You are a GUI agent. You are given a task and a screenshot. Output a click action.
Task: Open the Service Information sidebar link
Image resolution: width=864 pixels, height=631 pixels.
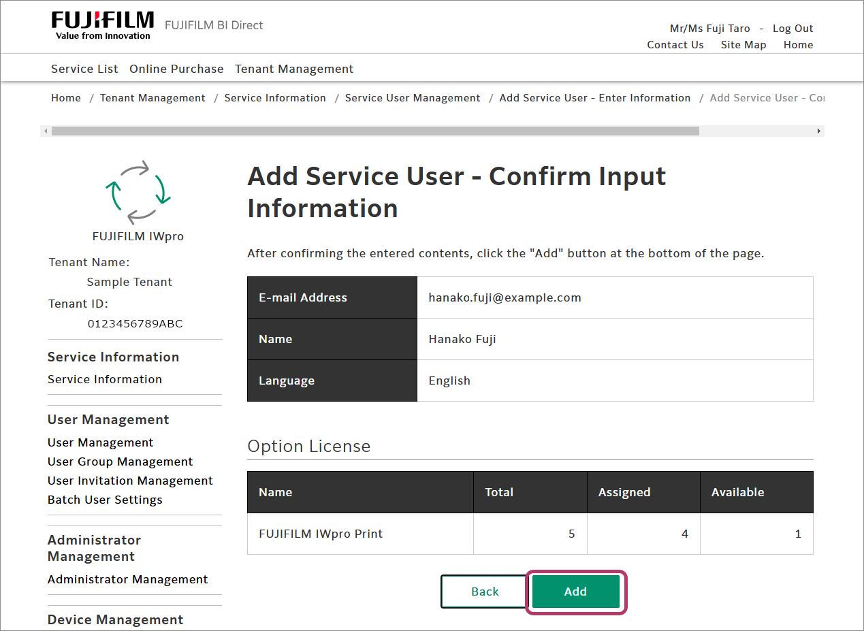[x=105, y=379]
